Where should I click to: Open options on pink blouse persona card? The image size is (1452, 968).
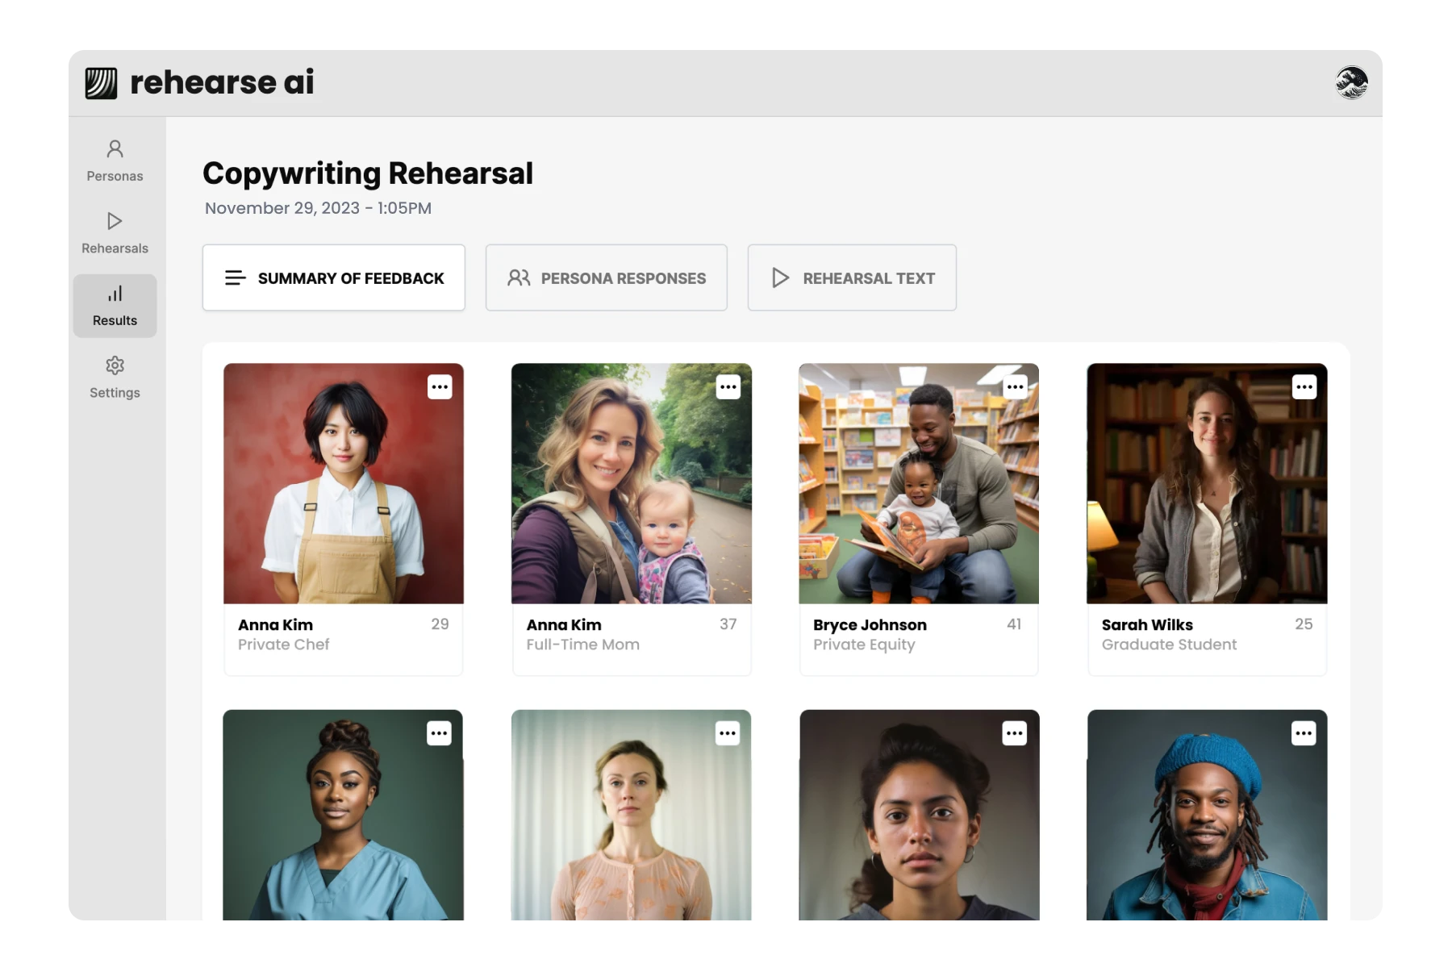(728, 733)
